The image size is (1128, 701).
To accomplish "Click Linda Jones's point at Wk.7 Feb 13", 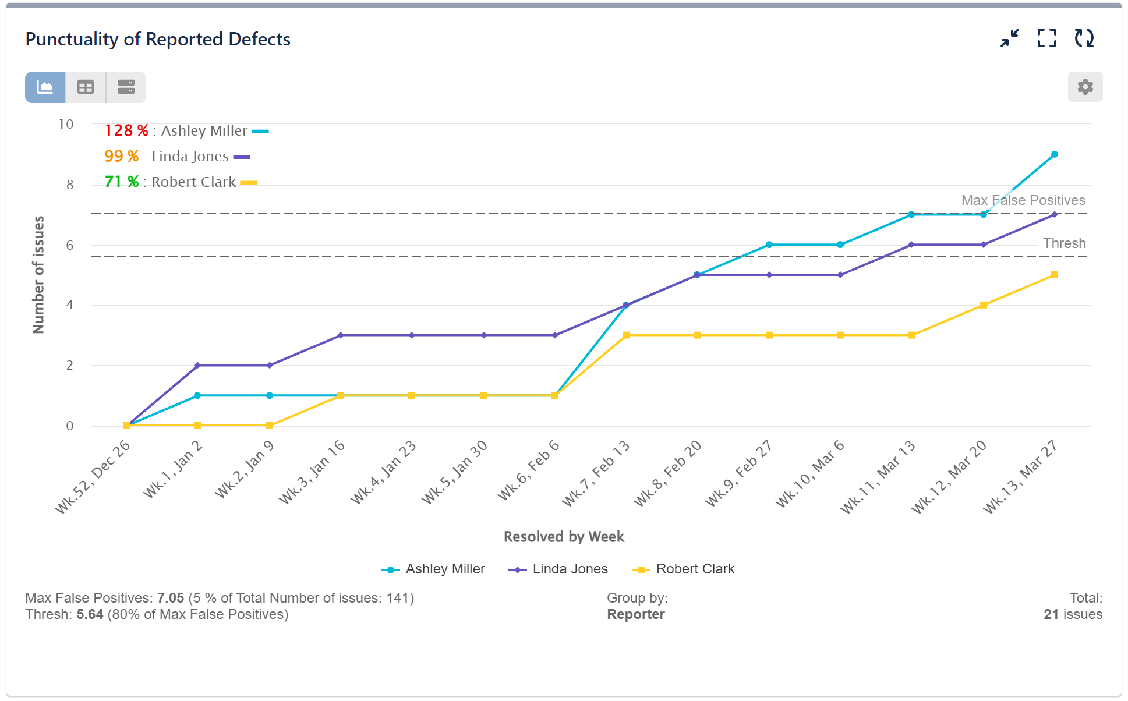I will (626, 304).
